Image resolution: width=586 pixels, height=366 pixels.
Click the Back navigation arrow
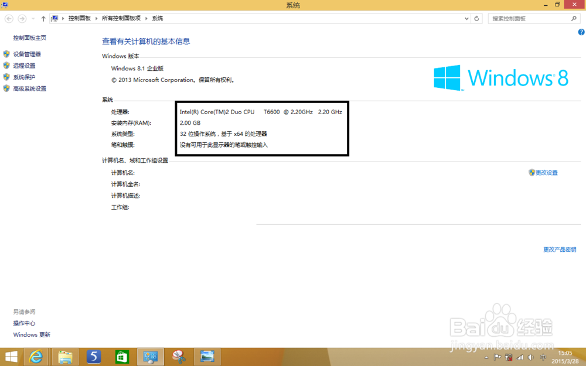pyautogui.click(x=9, y=18)
